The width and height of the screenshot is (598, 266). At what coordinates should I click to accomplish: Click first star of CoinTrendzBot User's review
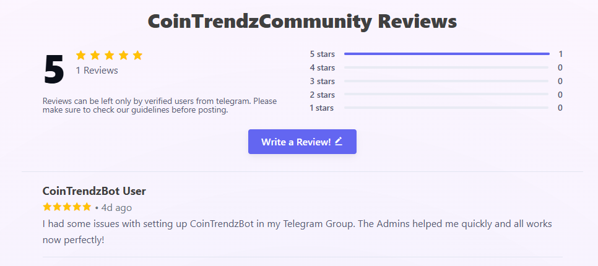pos(48,207)
